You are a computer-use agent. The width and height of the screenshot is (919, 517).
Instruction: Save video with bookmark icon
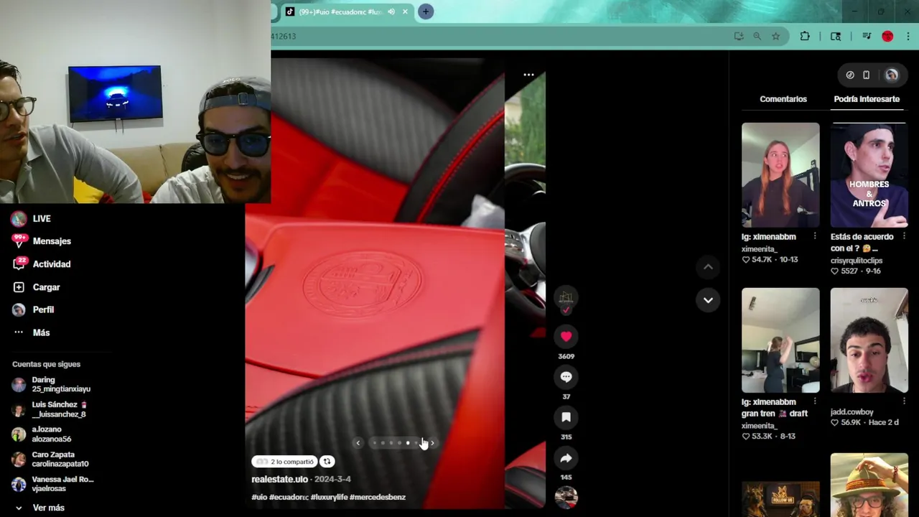coord(566,417)
